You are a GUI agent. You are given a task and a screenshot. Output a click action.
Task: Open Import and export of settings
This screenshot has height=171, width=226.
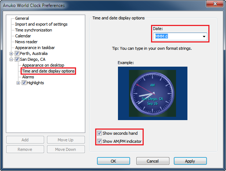click(x=41, y=24)
